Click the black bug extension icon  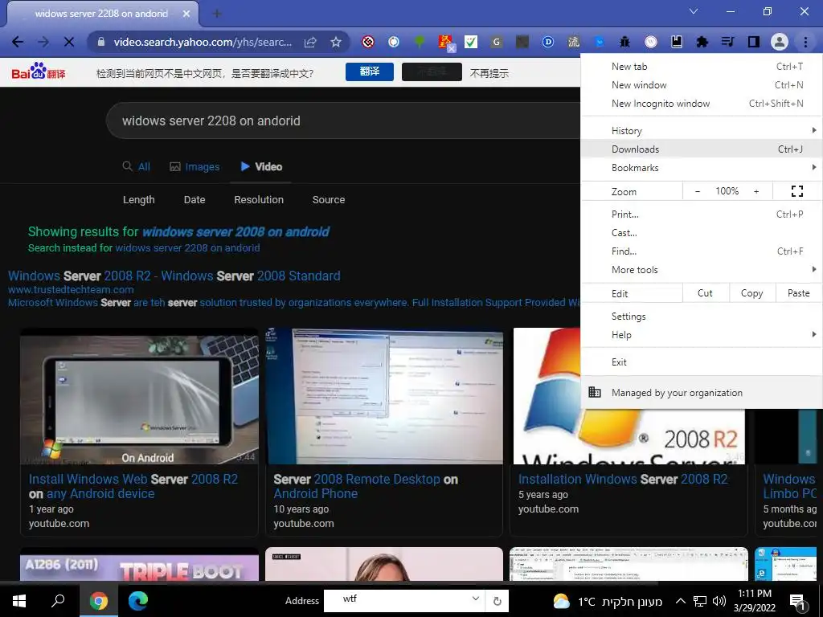tap(624, 42)
